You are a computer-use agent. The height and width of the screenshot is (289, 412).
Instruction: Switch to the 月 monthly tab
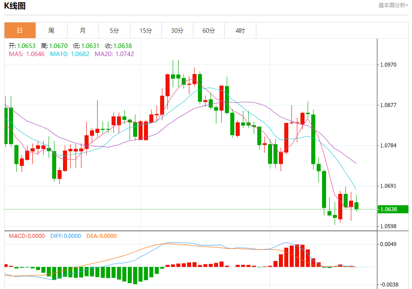tap(83, 31)
